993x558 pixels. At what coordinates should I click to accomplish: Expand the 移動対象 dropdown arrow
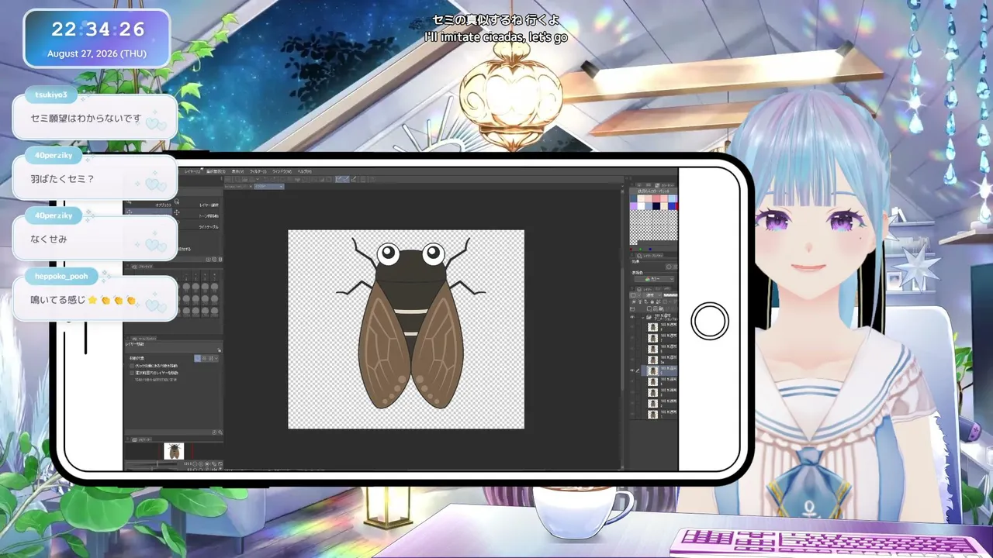pyautogui.click(x=216, y=358)
